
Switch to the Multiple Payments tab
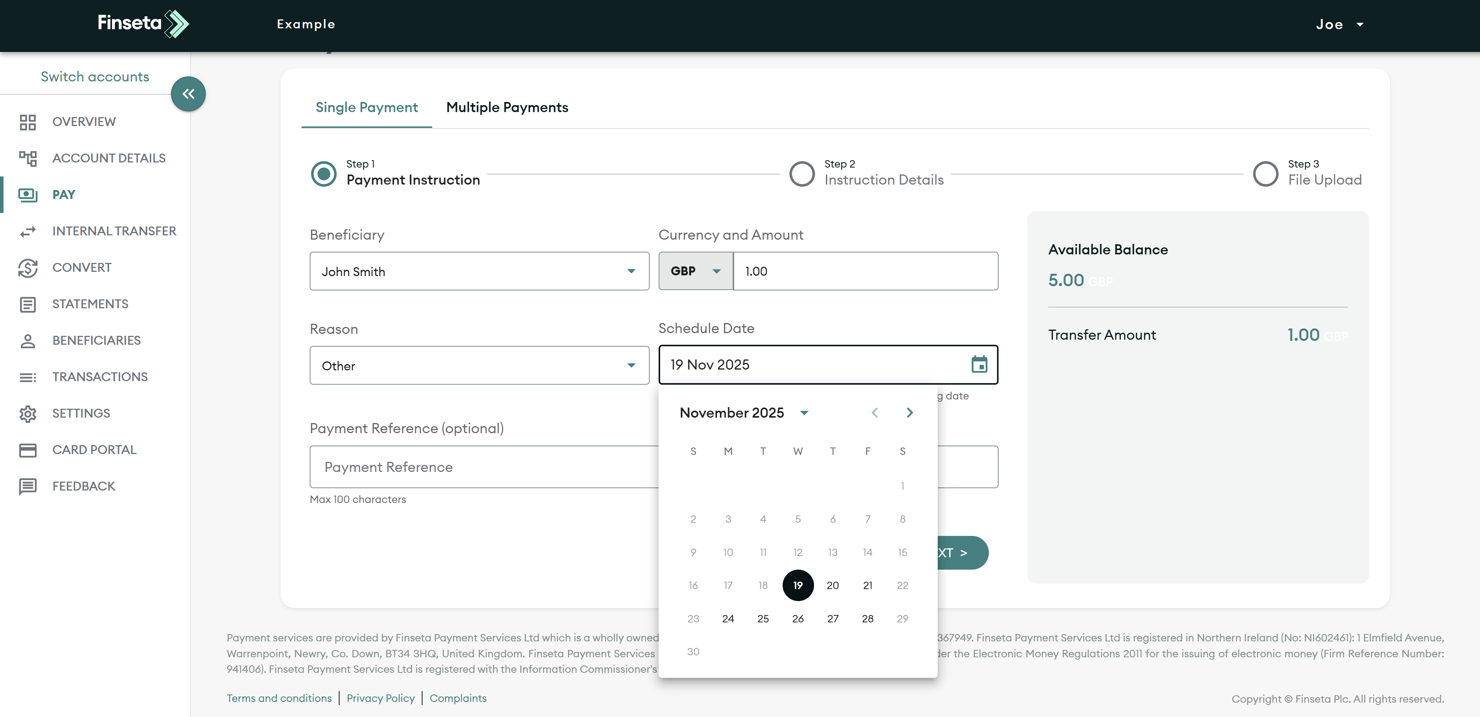(x=507, y=107)
